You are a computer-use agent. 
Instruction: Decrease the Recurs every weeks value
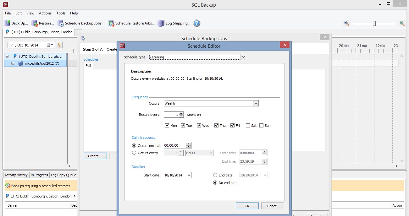181,116
